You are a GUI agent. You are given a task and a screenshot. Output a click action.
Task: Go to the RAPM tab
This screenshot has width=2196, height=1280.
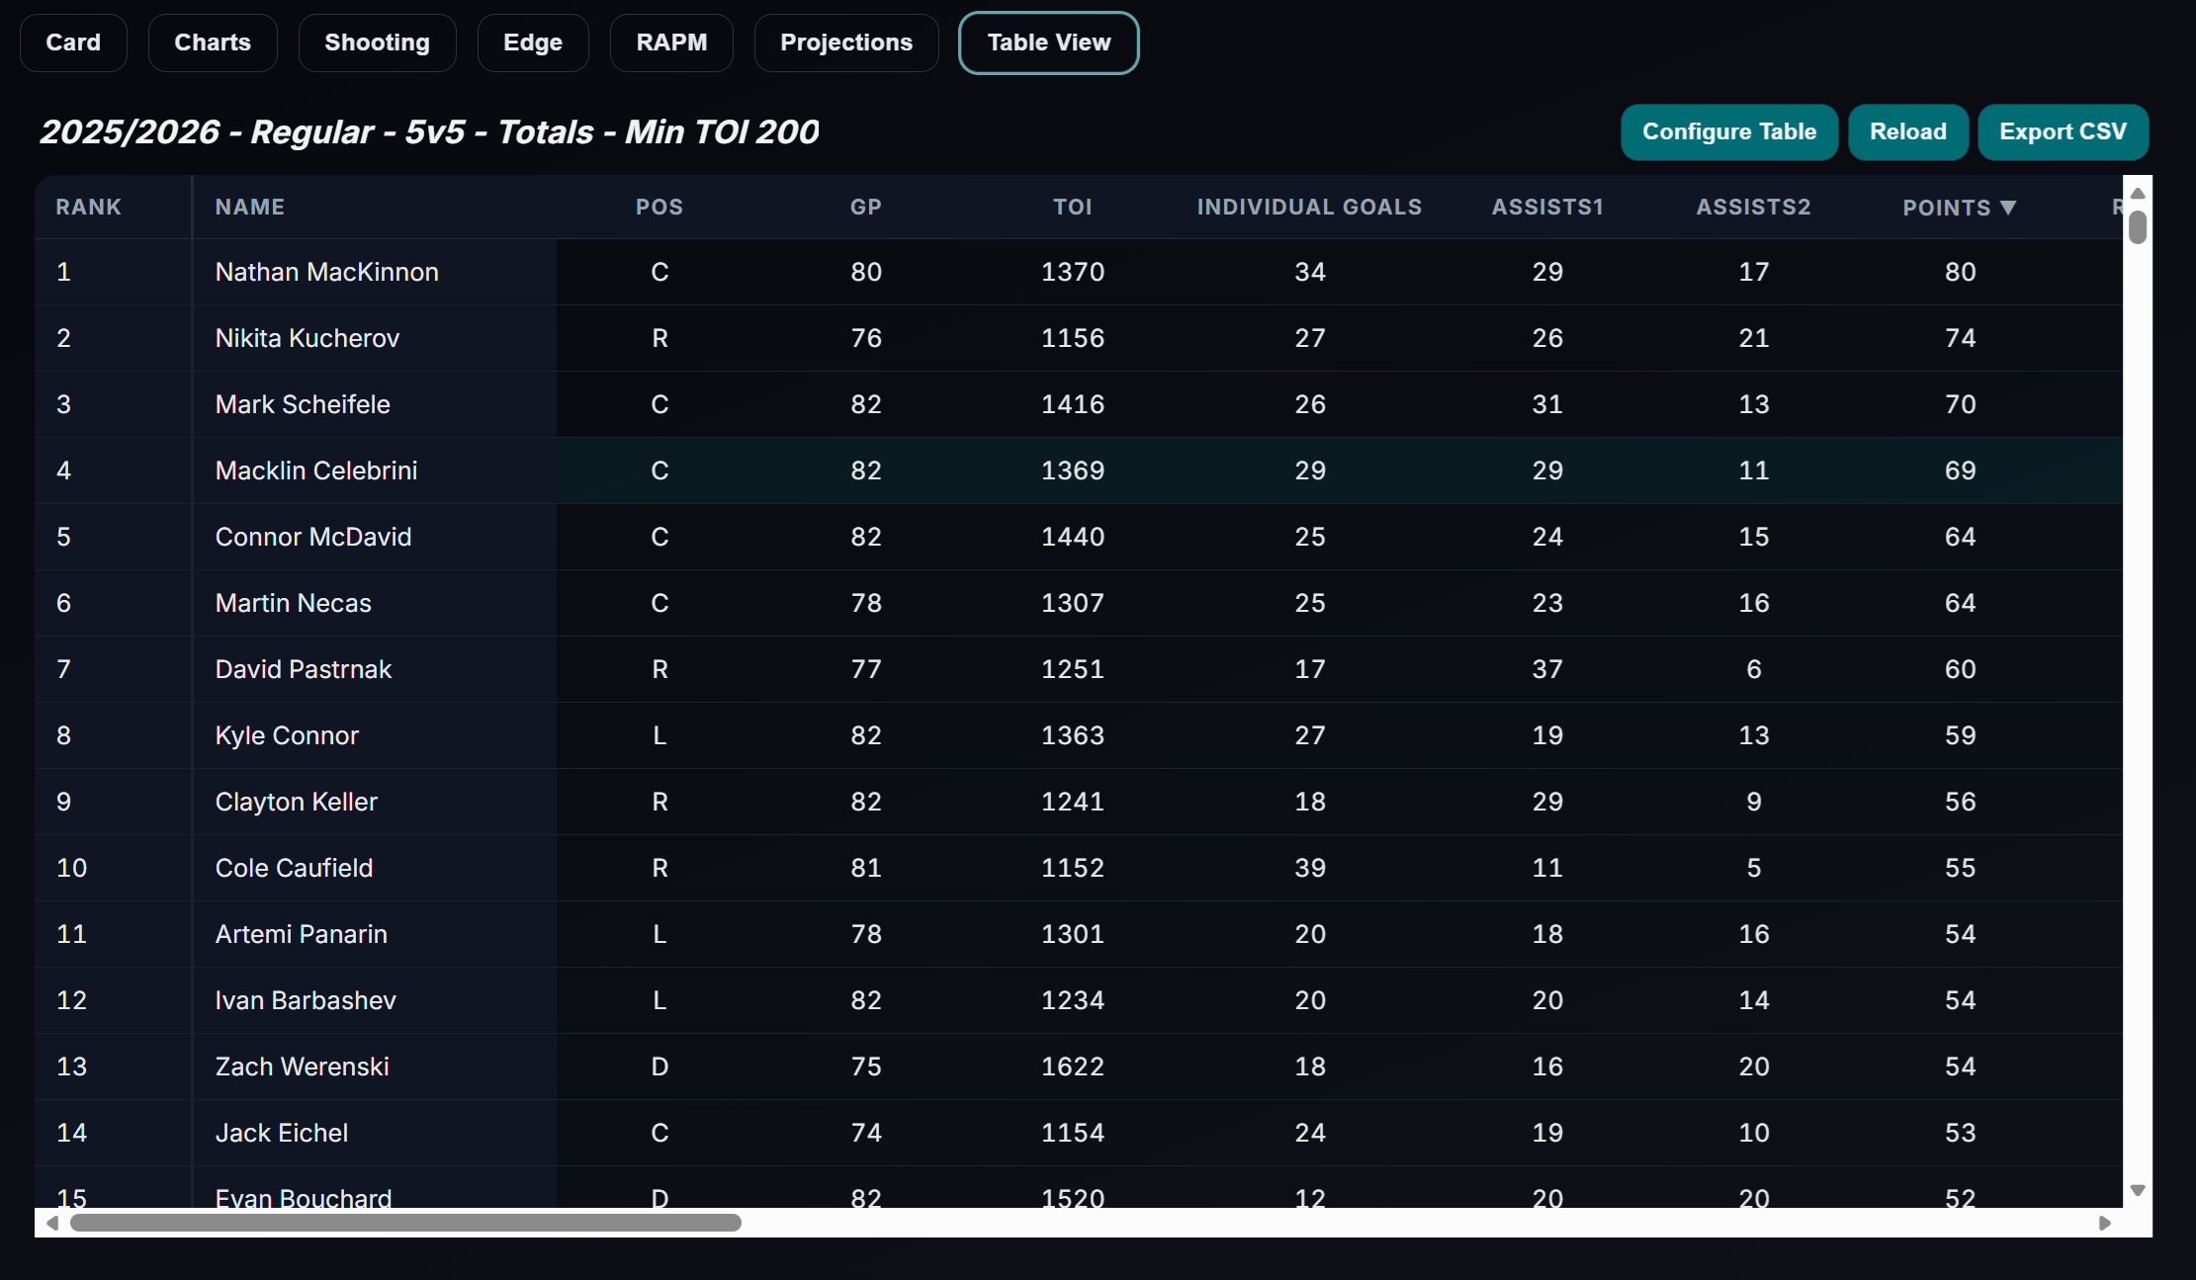pyautogui.click(x=671, y=43)
